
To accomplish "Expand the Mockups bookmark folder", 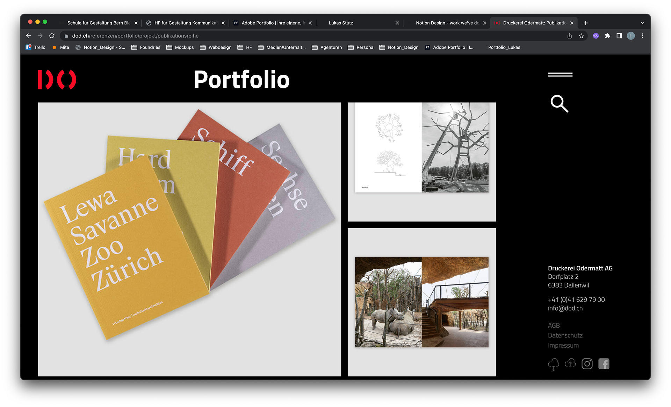I will pos(180,48).
